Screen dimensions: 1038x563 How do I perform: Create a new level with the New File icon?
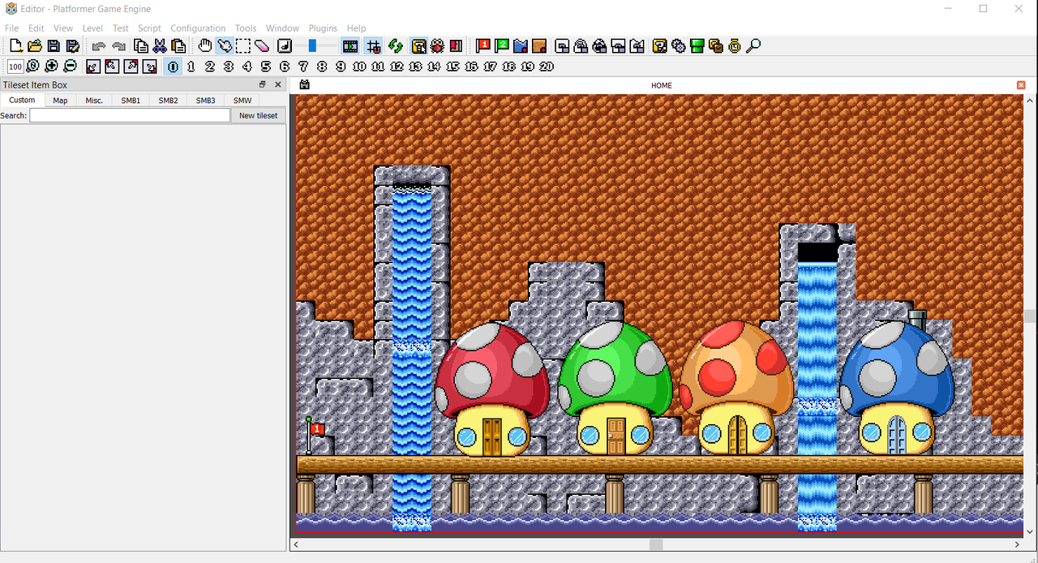[15, 46]
